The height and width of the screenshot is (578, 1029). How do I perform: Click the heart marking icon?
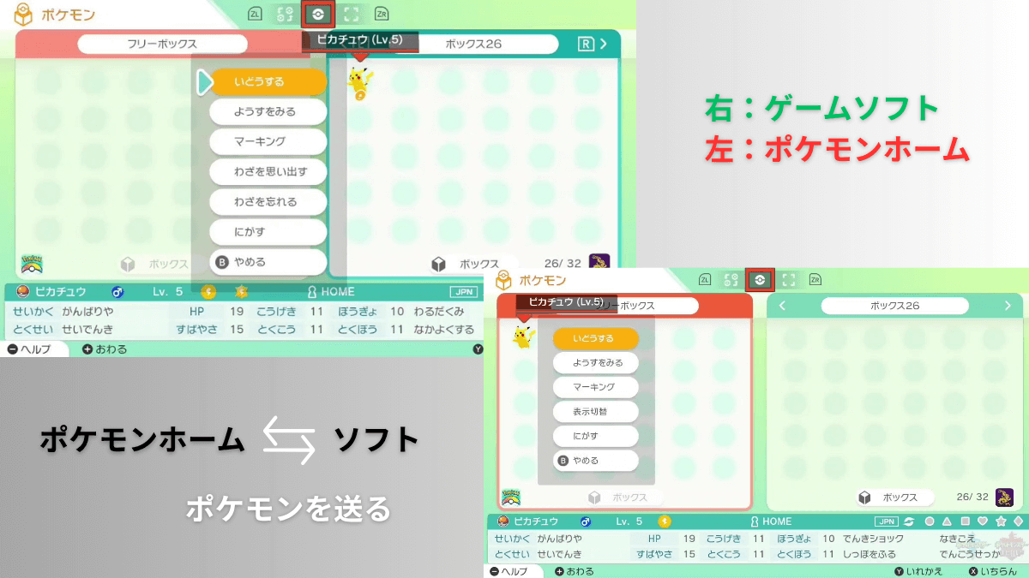tap(983, 521)
